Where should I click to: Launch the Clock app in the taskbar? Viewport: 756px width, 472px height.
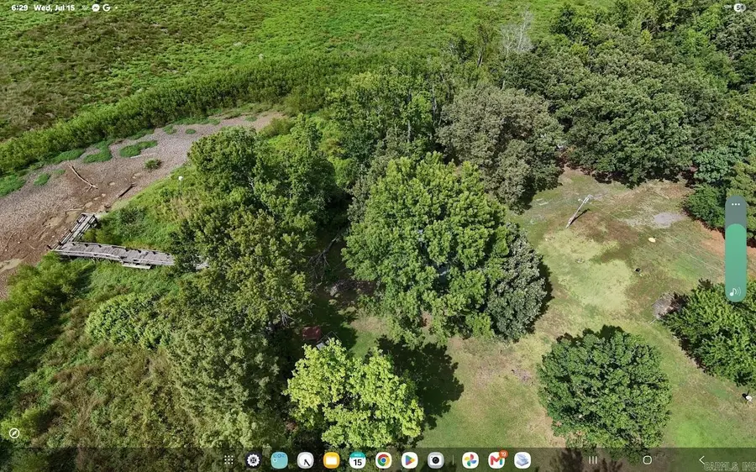tap(305, 460)
